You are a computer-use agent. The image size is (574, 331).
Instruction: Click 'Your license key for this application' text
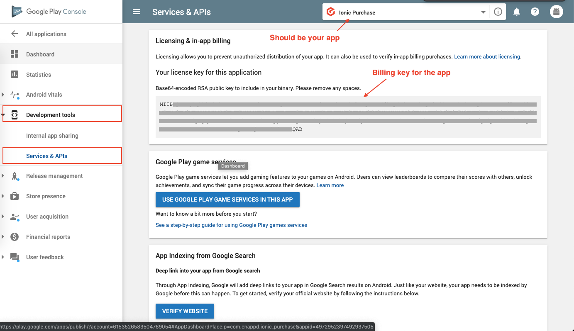[x=208, y=72]
